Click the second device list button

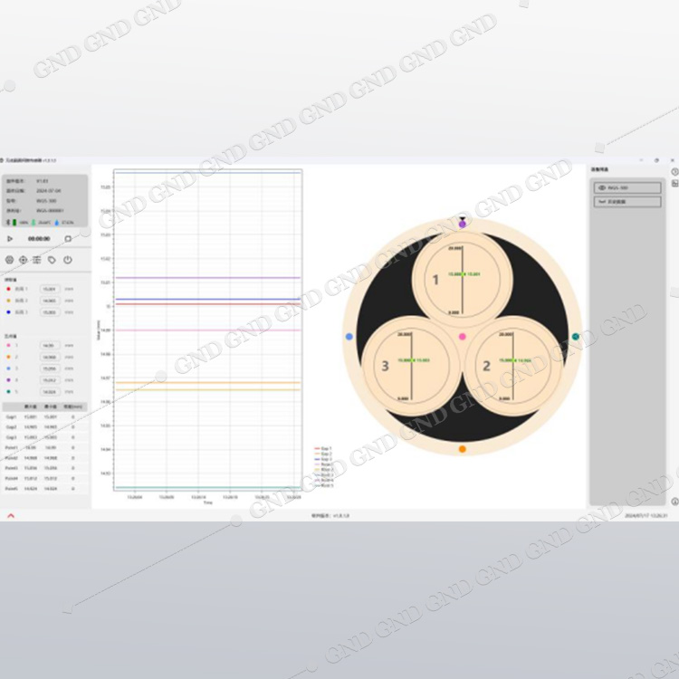626,203
